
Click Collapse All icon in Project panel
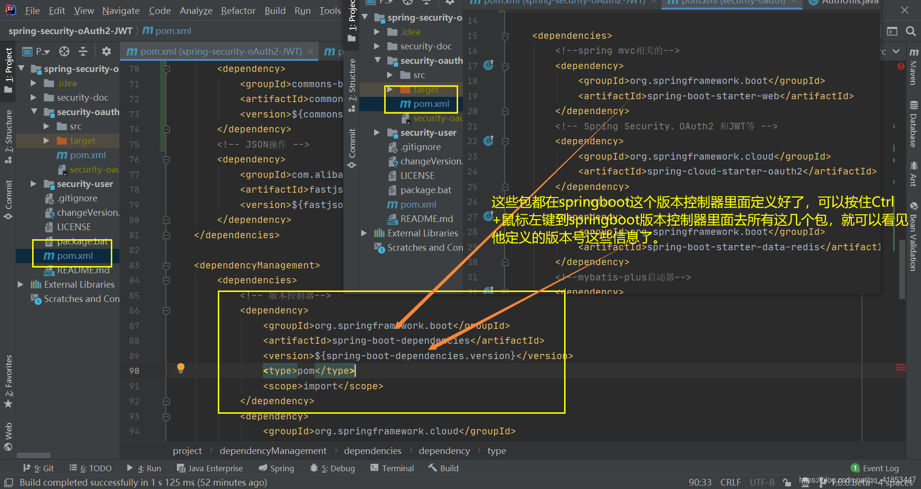(83, 51)
